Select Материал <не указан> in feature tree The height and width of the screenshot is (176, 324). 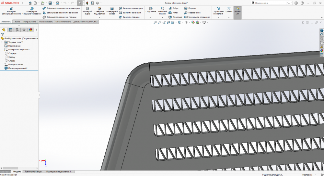[19, 50]
